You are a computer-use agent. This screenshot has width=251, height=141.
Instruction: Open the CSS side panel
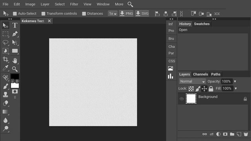[172, 61]
